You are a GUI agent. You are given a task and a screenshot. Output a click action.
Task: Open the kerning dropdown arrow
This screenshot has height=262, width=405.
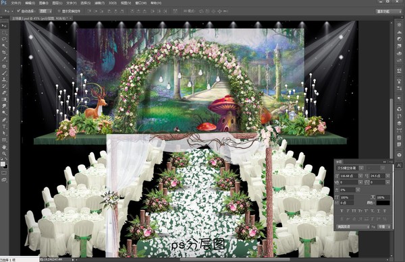tap(360, 182)
